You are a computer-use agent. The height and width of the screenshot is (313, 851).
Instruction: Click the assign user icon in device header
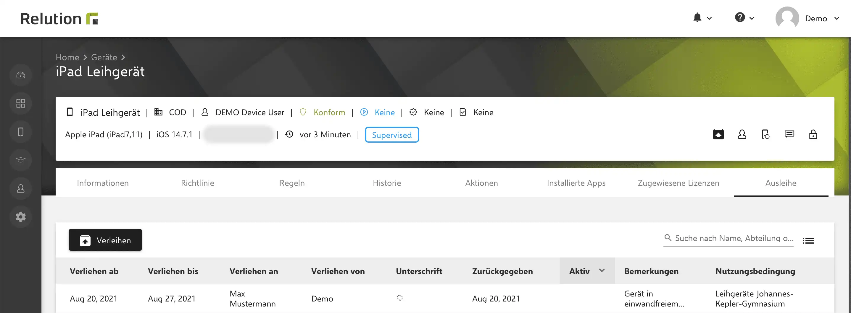pos(742,134)
